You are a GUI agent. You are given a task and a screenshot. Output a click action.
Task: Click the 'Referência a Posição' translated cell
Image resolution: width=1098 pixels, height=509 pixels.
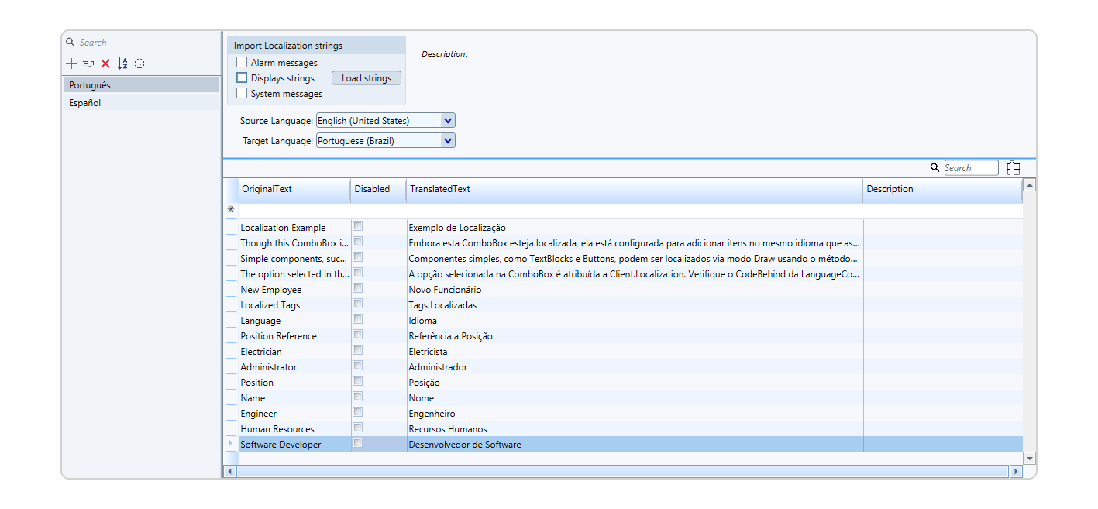(x=635, y=336)
